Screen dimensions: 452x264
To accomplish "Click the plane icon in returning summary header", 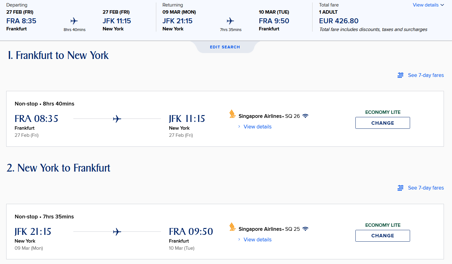I will (230, 21).
